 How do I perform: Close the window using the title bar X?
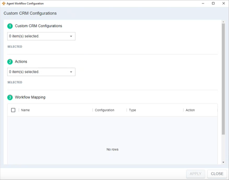tap(223, 4)
